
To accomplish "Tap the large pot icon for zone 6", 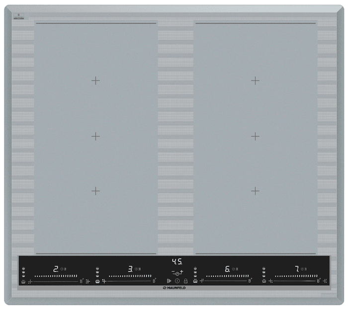I will [x=195, y=281].
